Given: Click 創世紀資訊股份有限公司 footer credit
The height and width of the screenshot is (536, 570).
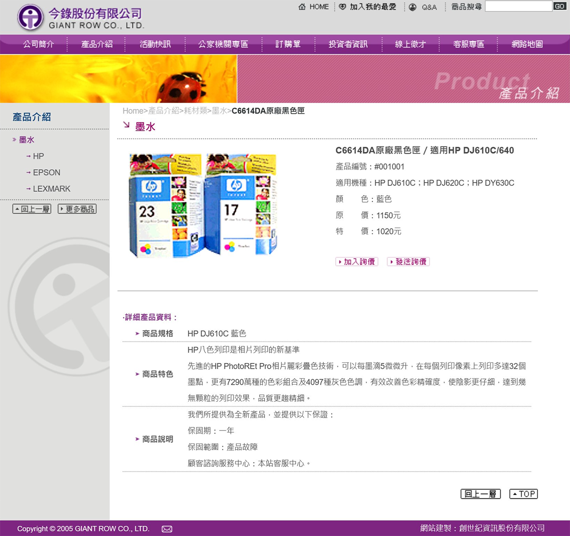Looking at the screenshot, I should [502, 528].
